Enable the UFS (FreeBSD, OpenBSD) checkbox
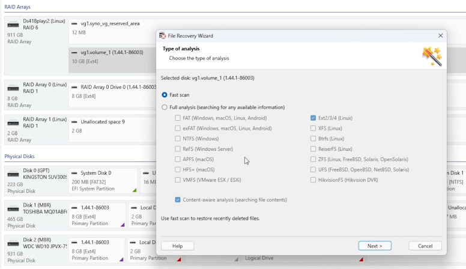 (x=313, y=170)
